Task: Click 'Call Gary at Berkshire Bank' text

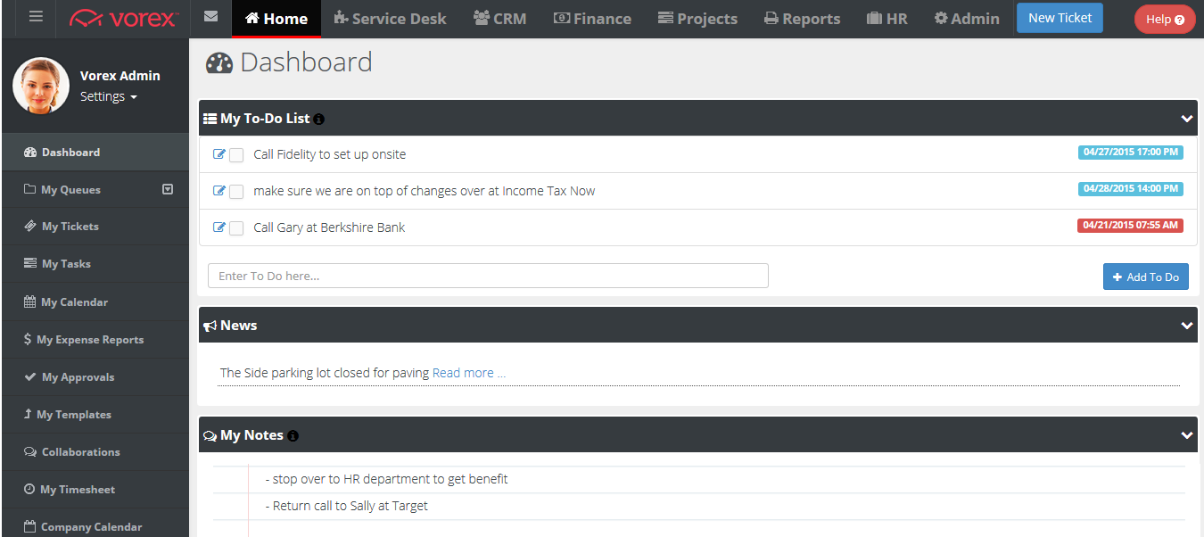Action: (x=329, y=227)
